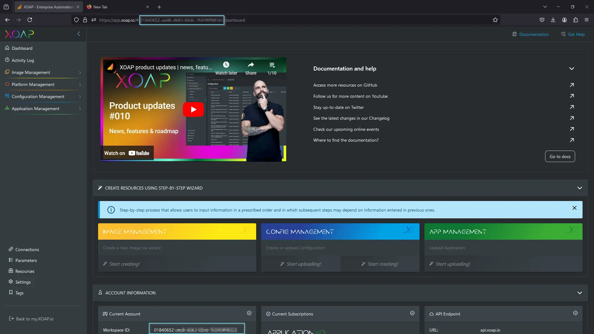The width and height of the screenshot is (594, 334).
Task: Collapse the Current Subscriptions card
Action: point(412,313)
